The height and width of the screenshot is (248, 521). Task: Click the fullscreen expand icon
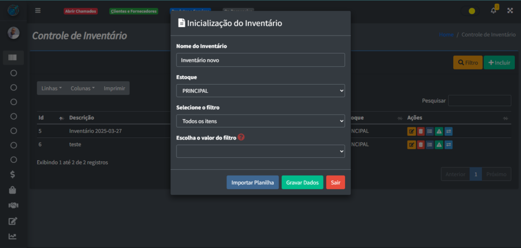(x=510, y=11)
